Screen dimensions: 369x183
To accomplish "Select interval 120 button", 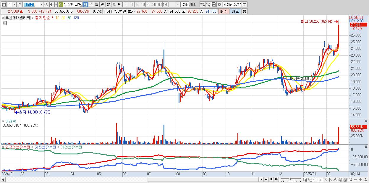I will point(165,4).
